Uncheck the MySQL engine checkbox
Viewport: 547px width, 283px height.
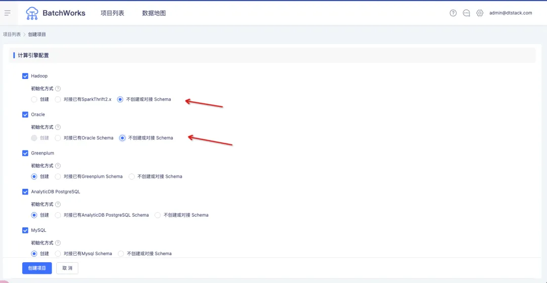click(25, 230)
